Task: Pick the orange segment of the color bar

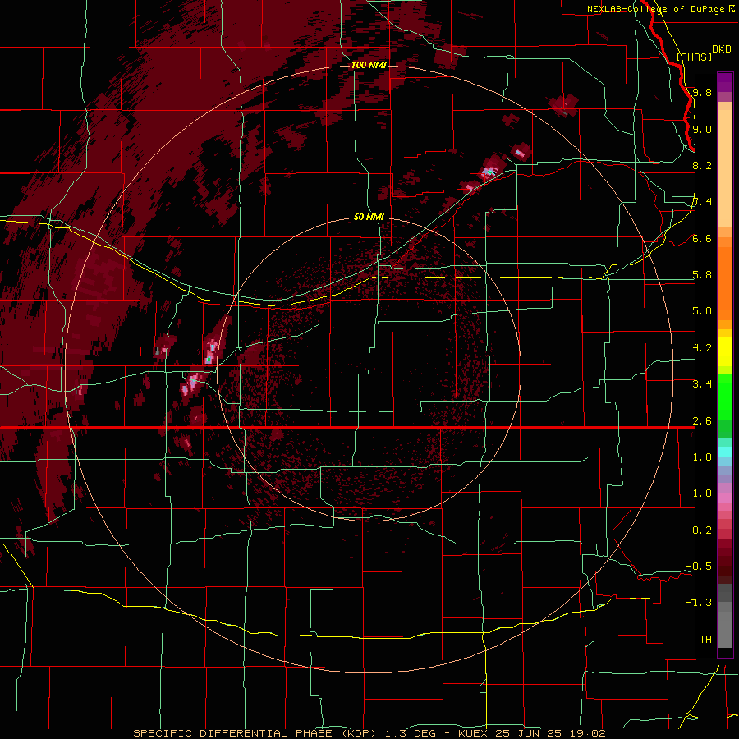Action: tap(725, 282)
